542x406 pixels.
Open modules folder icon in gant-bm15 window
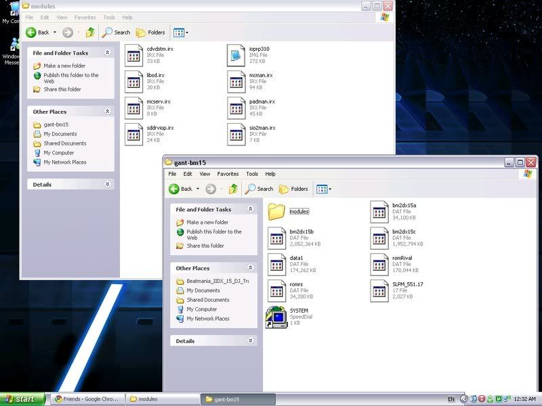tap(276, 211)
